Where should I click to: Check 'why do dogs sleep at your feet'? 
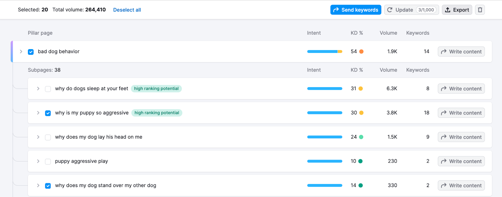(x=48, y=89)
